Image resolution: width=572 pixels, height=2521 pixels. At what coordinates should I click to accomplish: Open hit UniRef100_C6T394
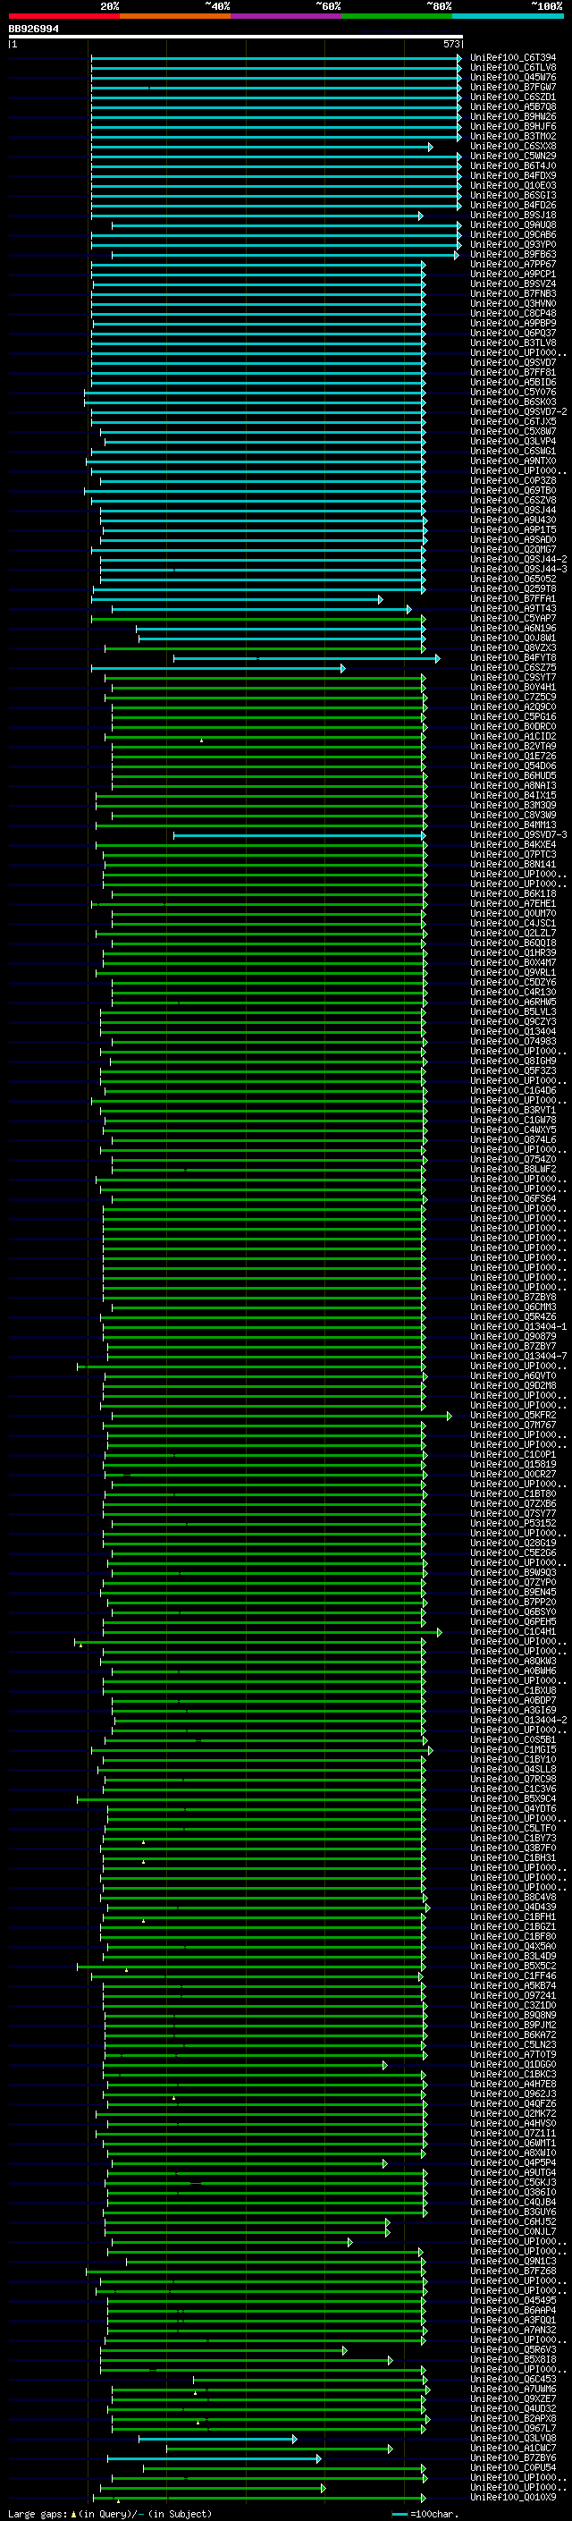tap(513, 58)
